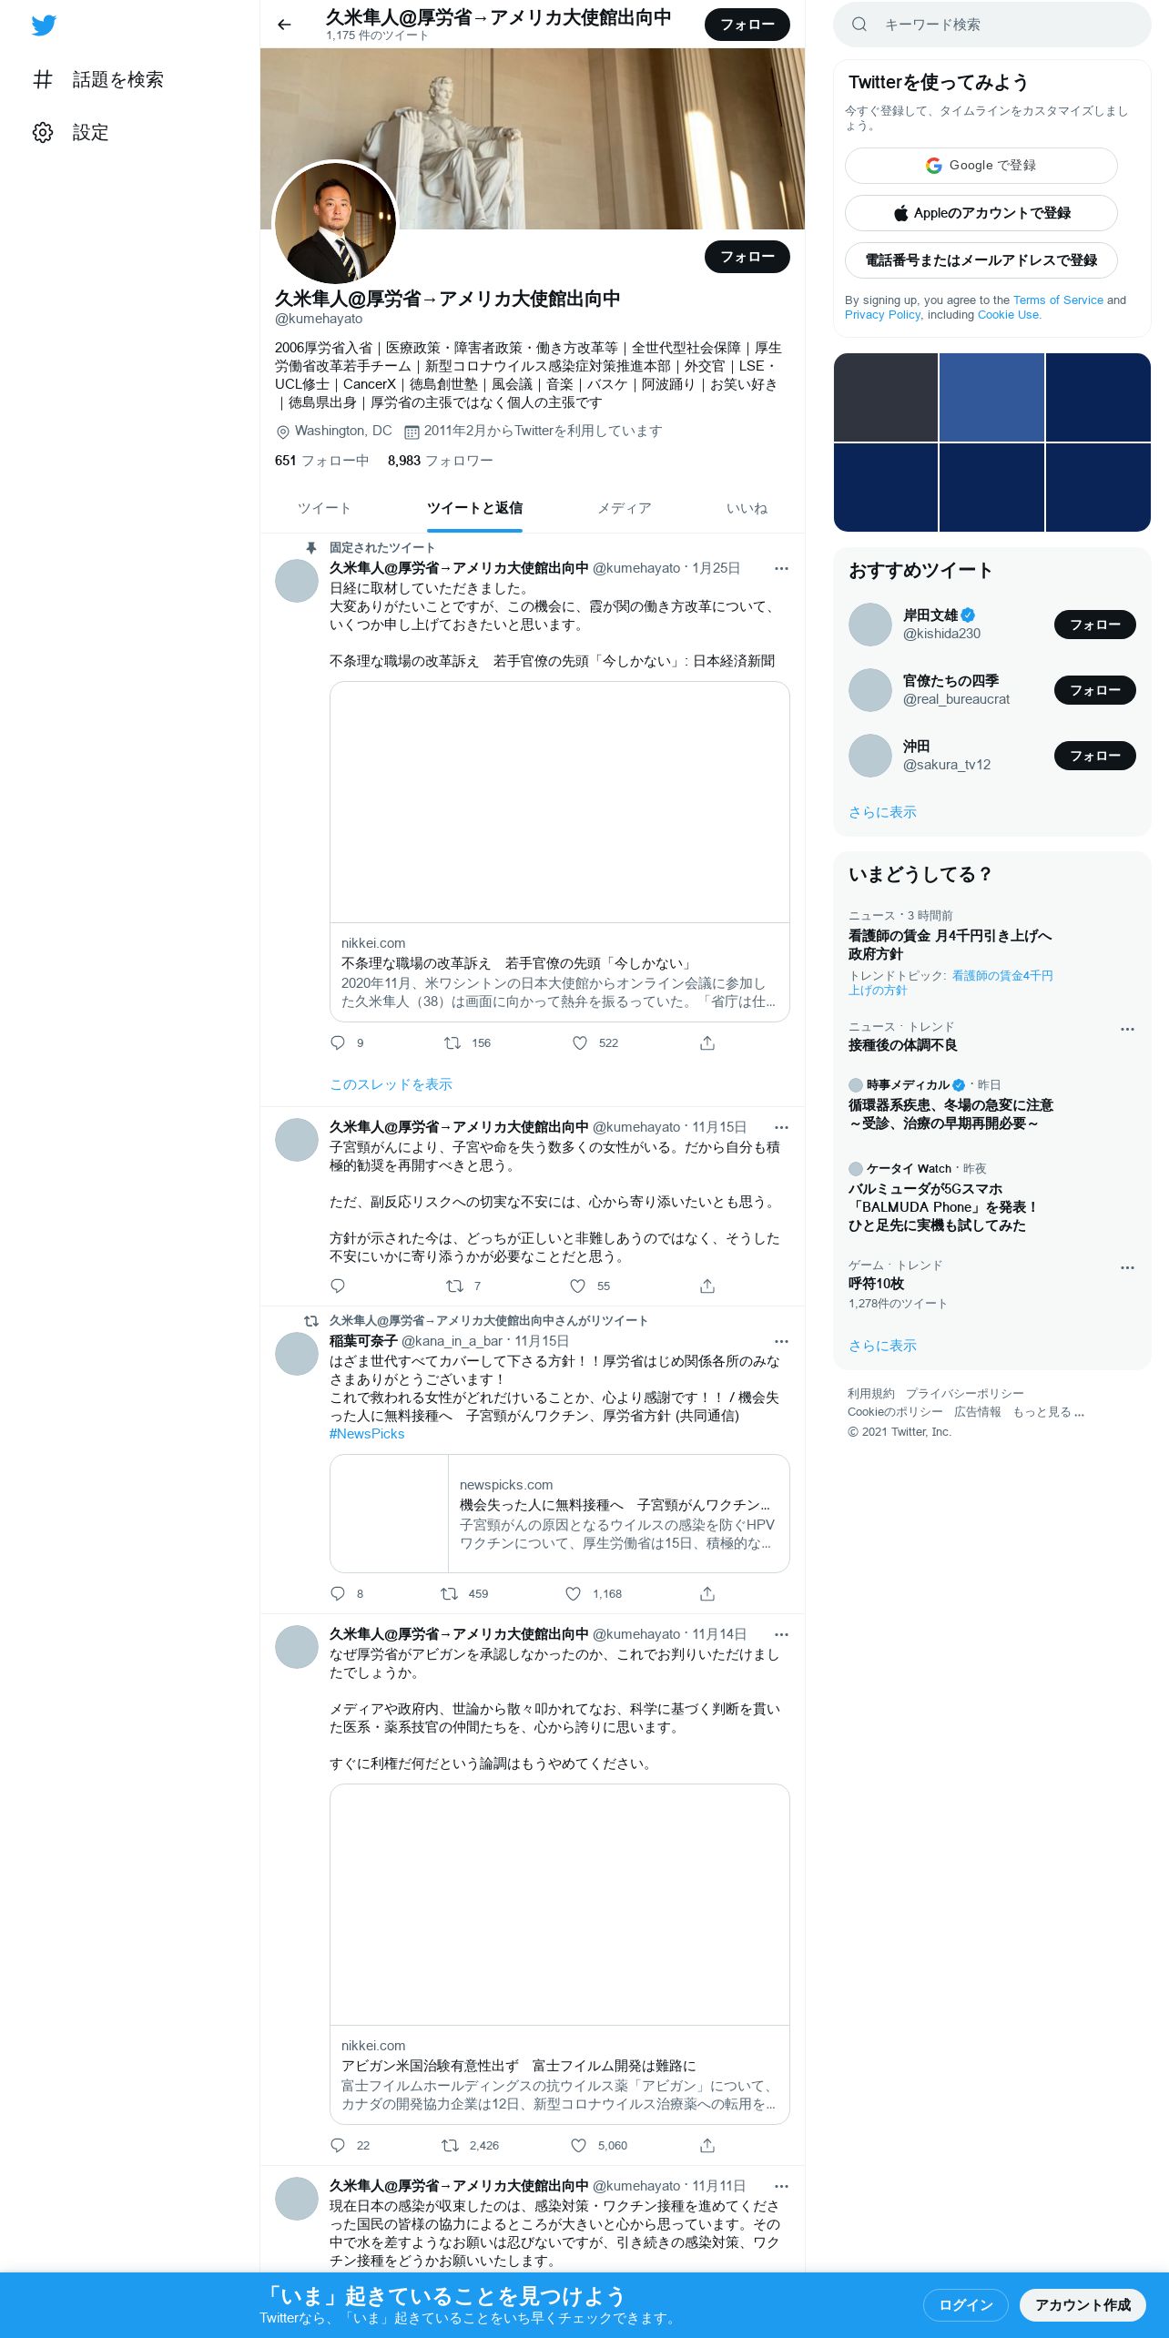Open more options on 11月14日 tweet
This screenshot has width=1169, height=2338.
point(781,1634)
